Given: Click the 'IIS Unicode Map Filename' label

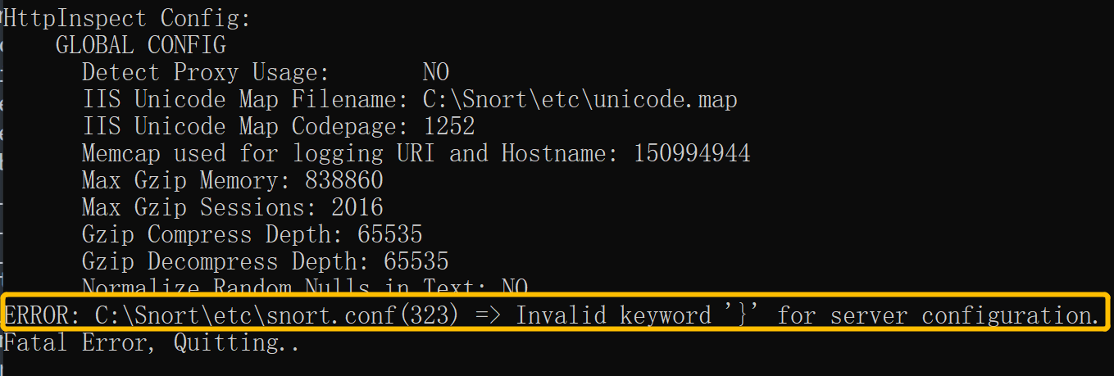Looking at the screenshot, I should click(x=246, y=100).
